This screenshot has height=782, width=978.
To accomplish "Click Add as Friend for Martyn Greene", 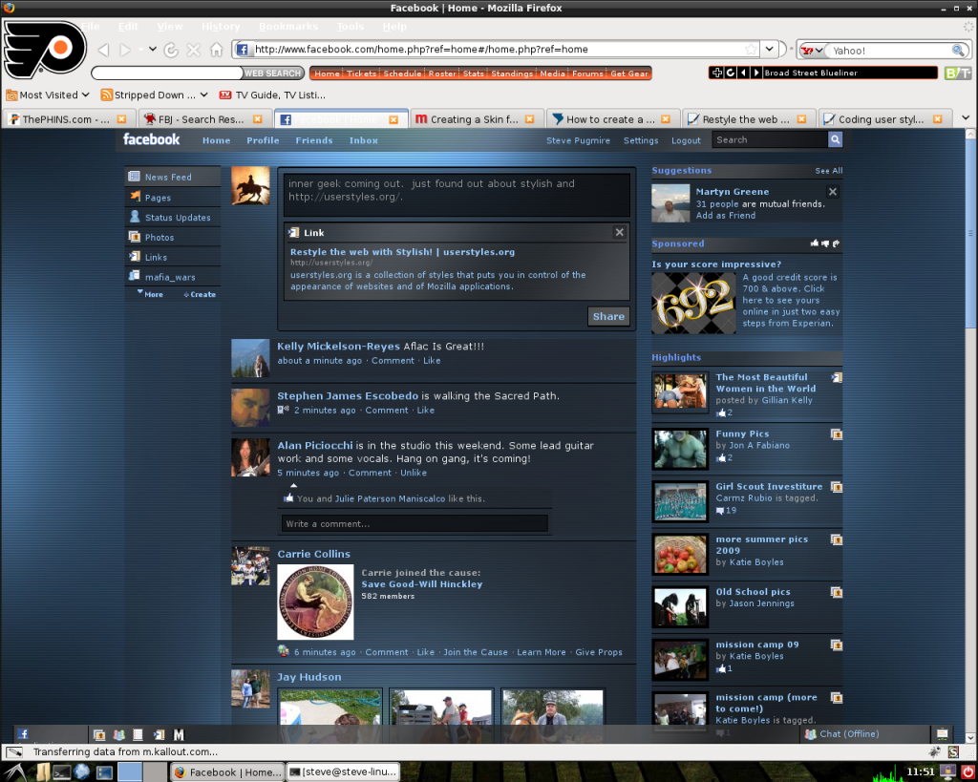I will [x=726, y=215].
